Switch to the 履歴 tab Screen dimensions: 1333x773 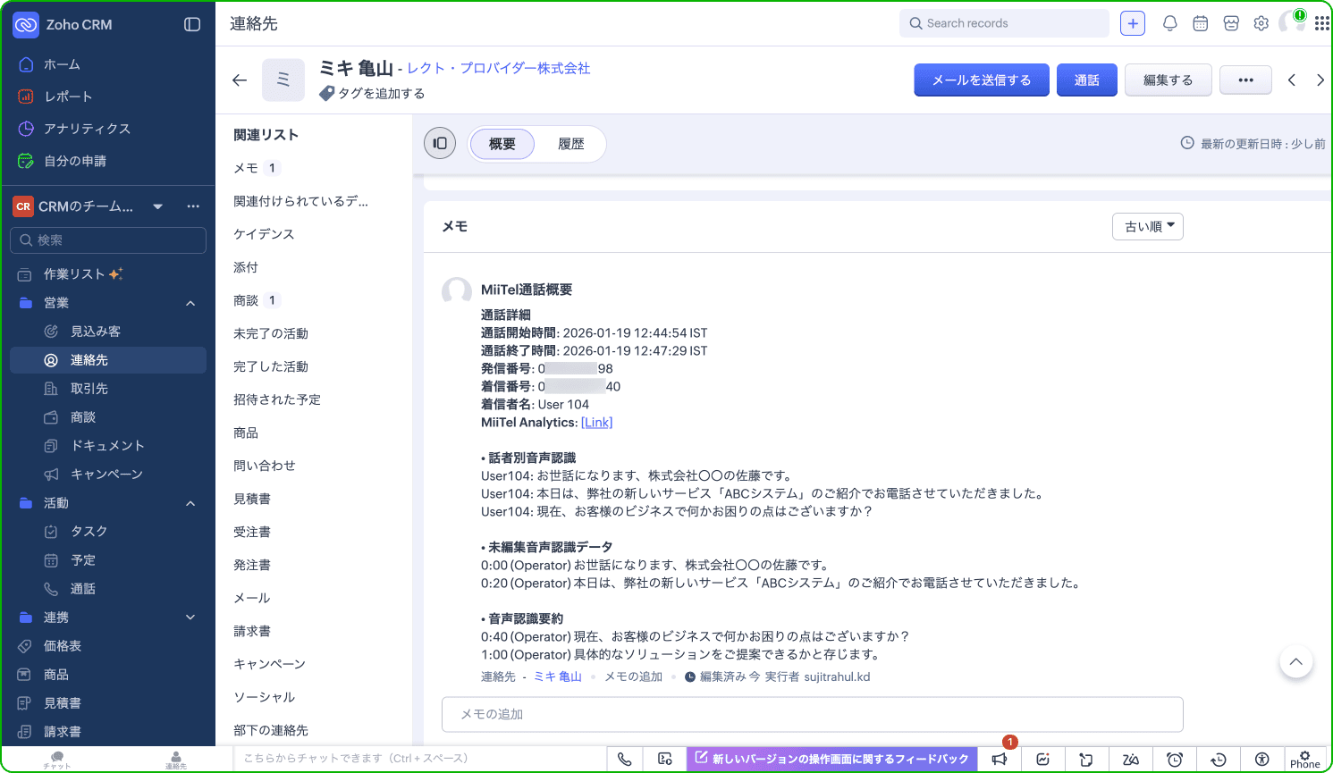[x=570, y=144]
